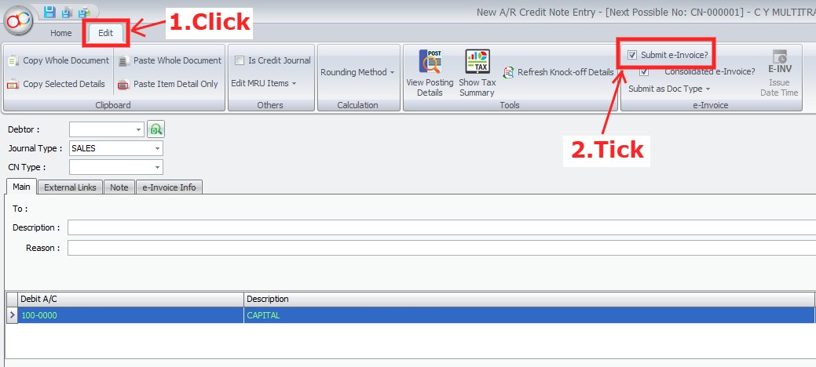Open the Edit MRU Items menu
Image resolution: width=816 pixels, height=367 pixels.
(263, 83)
